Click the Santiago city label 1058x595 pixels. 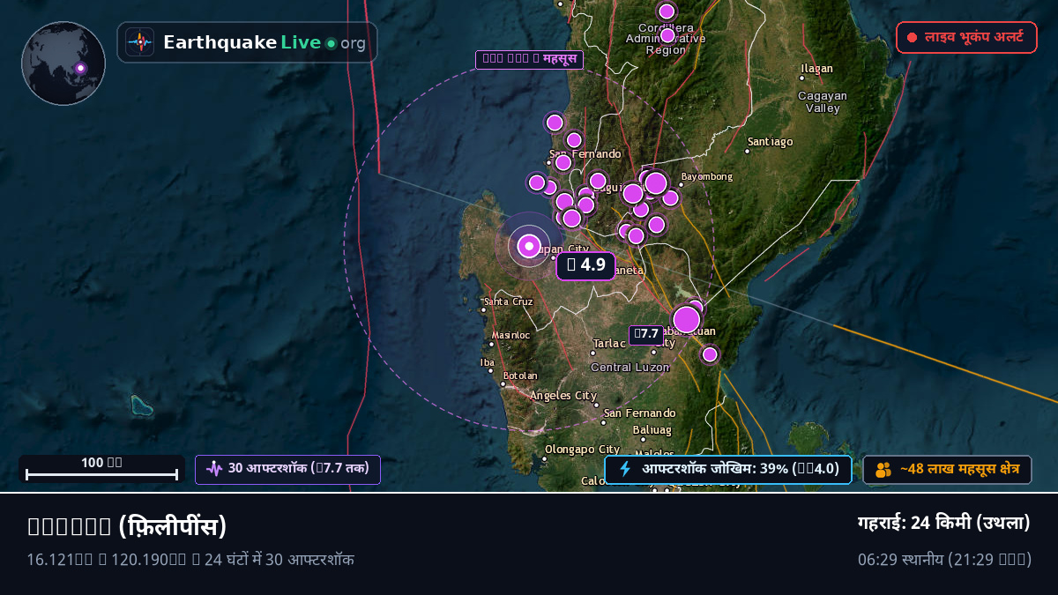(770, 142)
